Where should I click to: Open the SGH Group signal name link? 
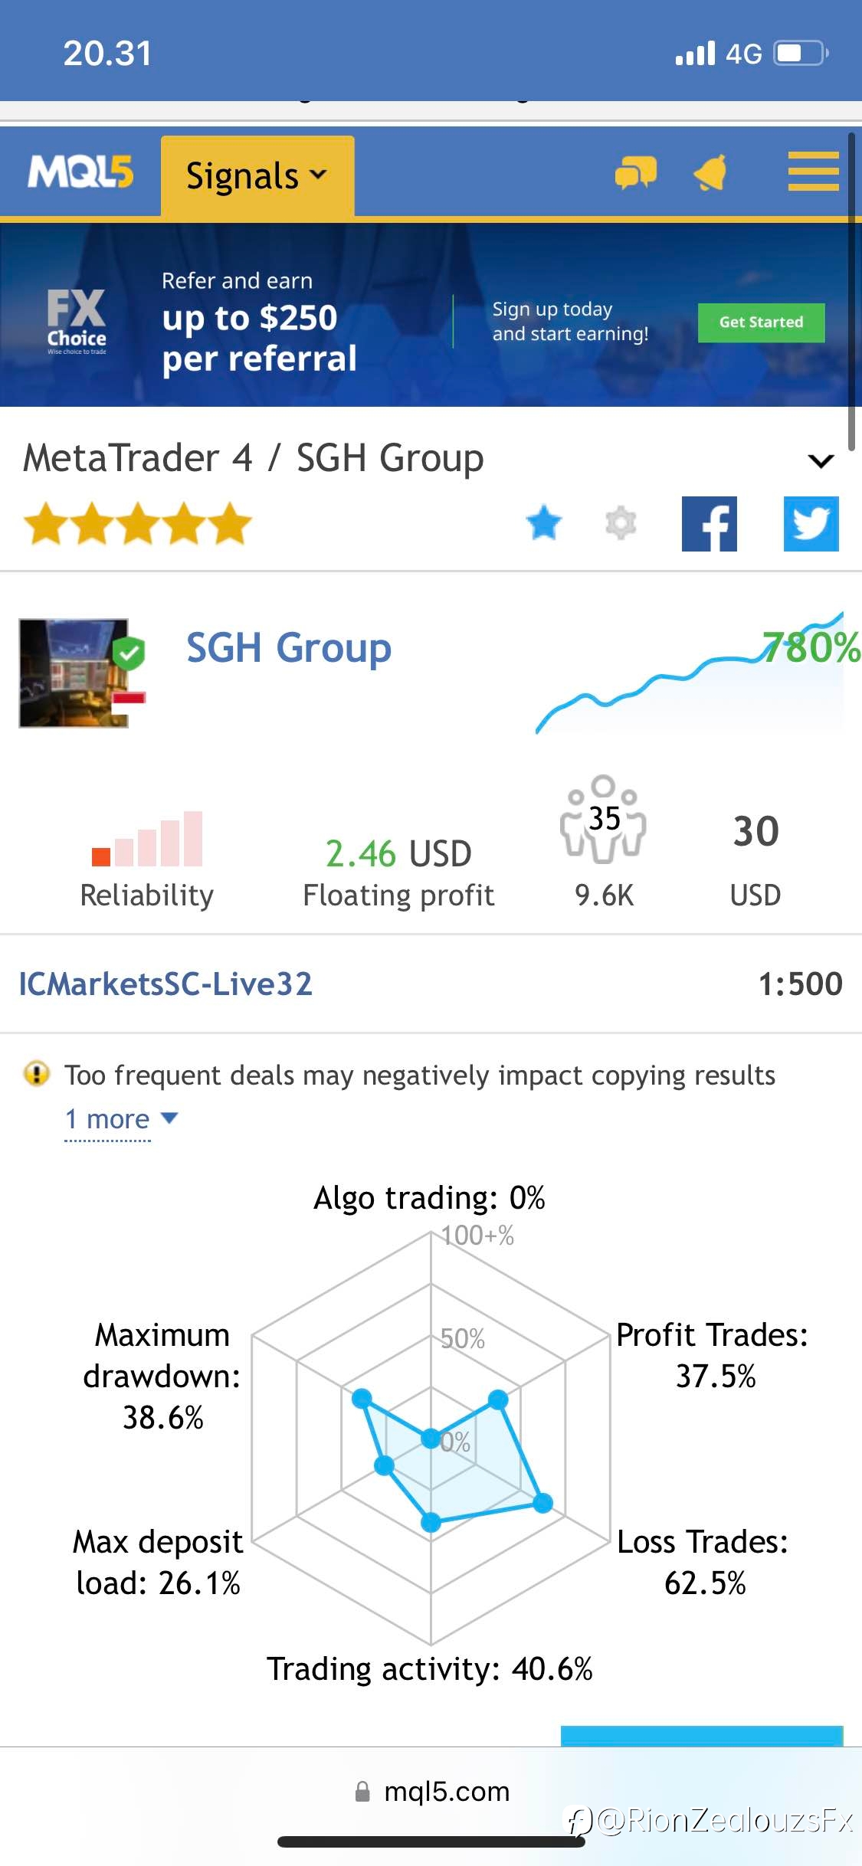click(x=289, y=648)
